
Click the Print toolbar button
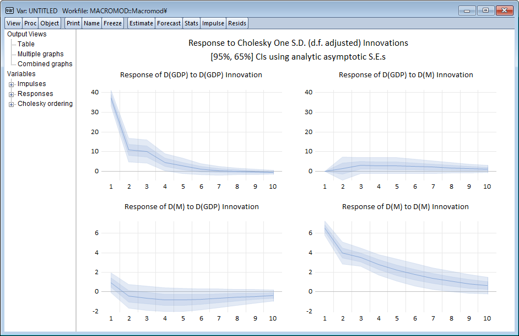pyautogui.click(x=73, y=23)
